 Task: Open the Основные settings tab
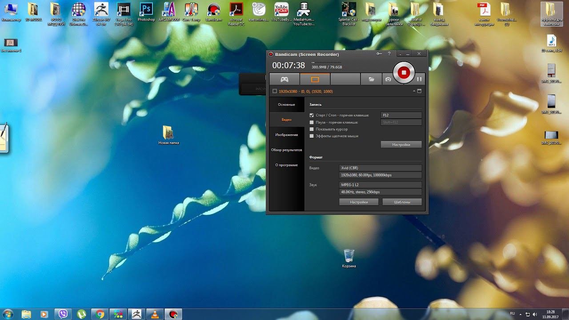(x=286, y=104)
